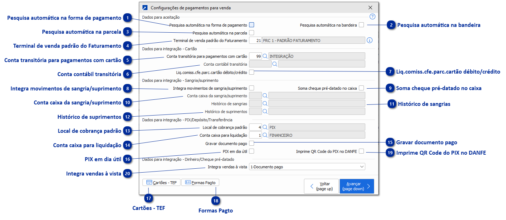Toggle the Pesquisa automática na bandeira checkbox
The image size is (506, 220).
(x=361, y=25)
